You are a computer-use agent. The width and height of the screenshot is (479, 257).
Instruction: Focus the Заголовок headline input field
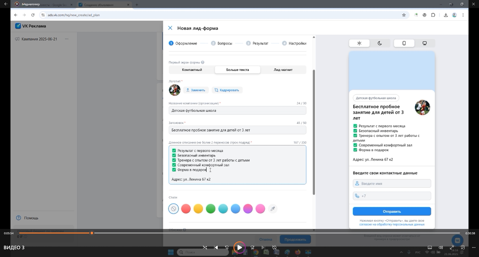pos(237,130)
